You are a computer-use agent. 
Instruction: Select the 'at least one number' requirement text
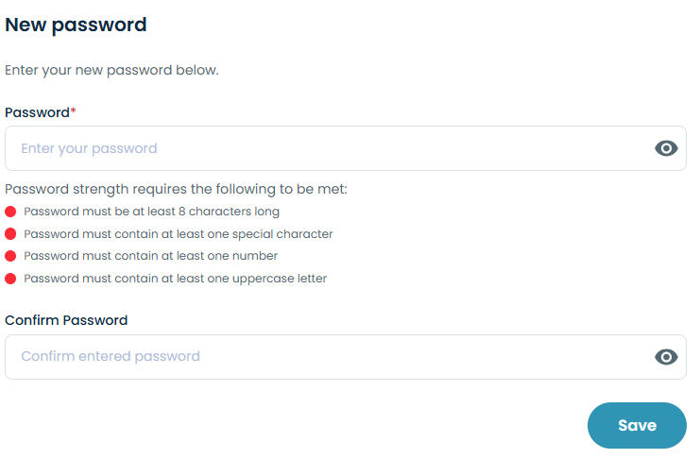tap(150, 256)
